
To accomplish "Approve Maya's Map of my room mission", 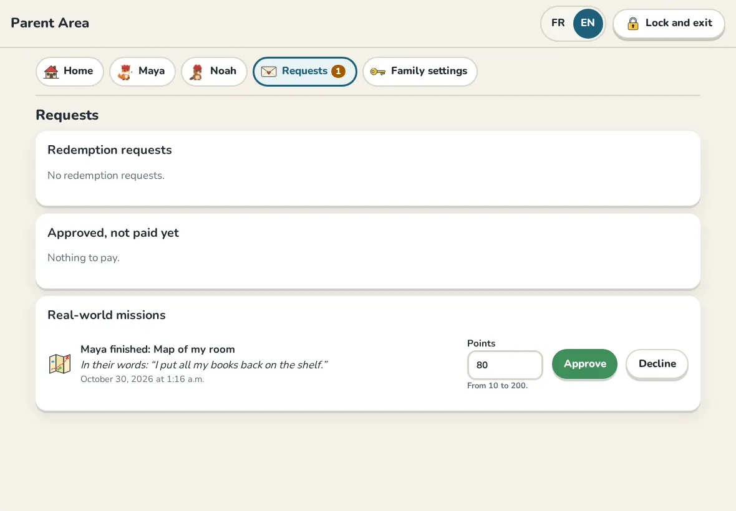I will click(584, 364).
